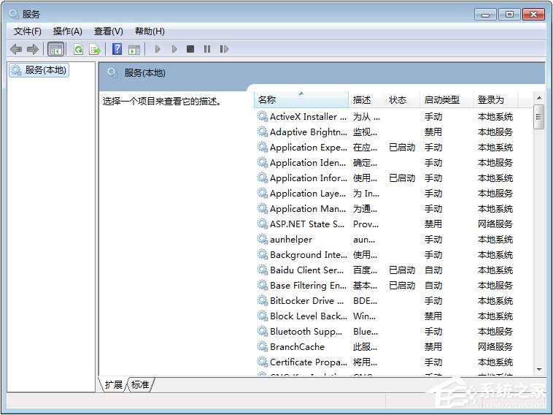Click 自动 startup type of Base Filtering
Image resolution: width=553 pixels, height=415 pixels.
point(433,286)
